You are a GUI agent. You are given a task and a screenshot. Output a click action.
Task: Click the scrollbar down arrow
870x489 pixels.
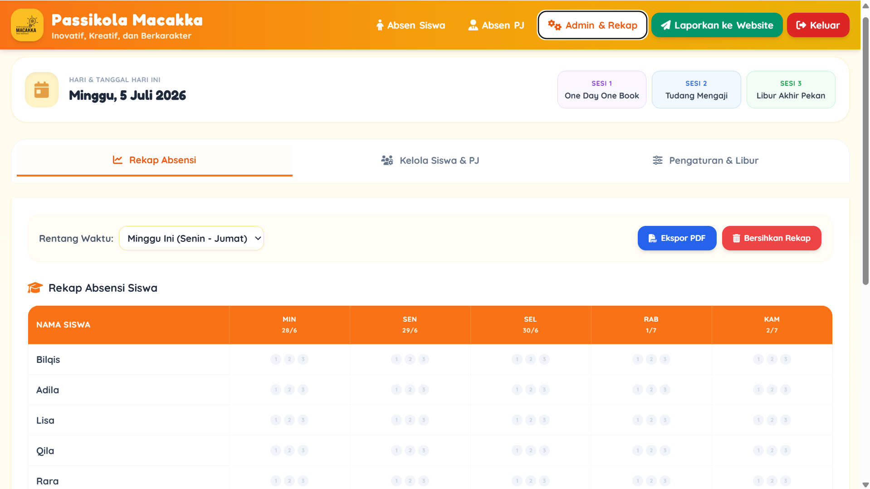tap(865, 484)
